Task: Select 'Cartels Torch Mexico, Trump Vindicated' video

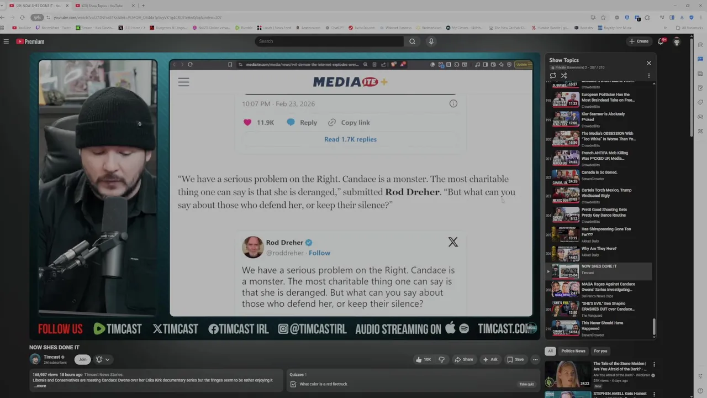Action: [x=599, y=196]
